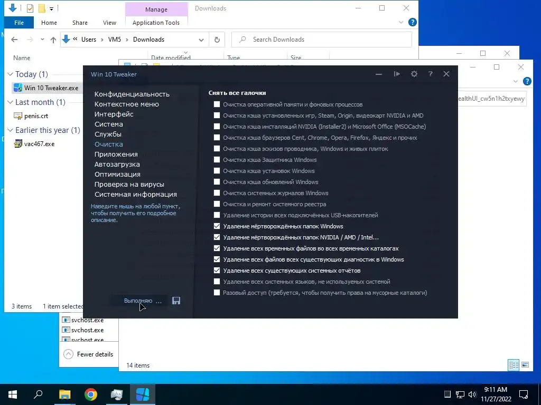The image size is (541, 405).
Task: Click the new folder icon in the quick access toolbar
Action: tap(42, 8)
